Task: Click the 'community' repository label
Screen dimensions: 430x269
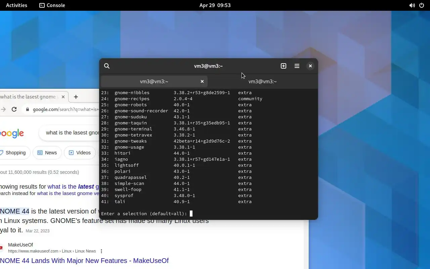Action: point(250,99)
